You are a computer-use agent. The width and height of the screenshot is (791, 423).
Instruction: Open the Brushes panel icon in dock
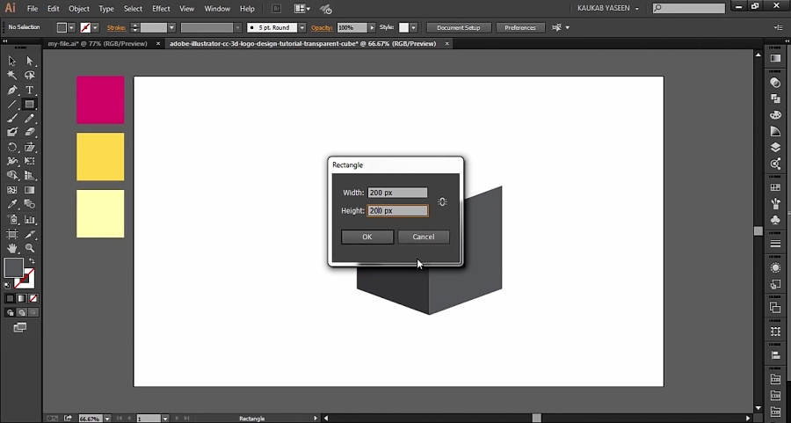[x=775, y=204]
